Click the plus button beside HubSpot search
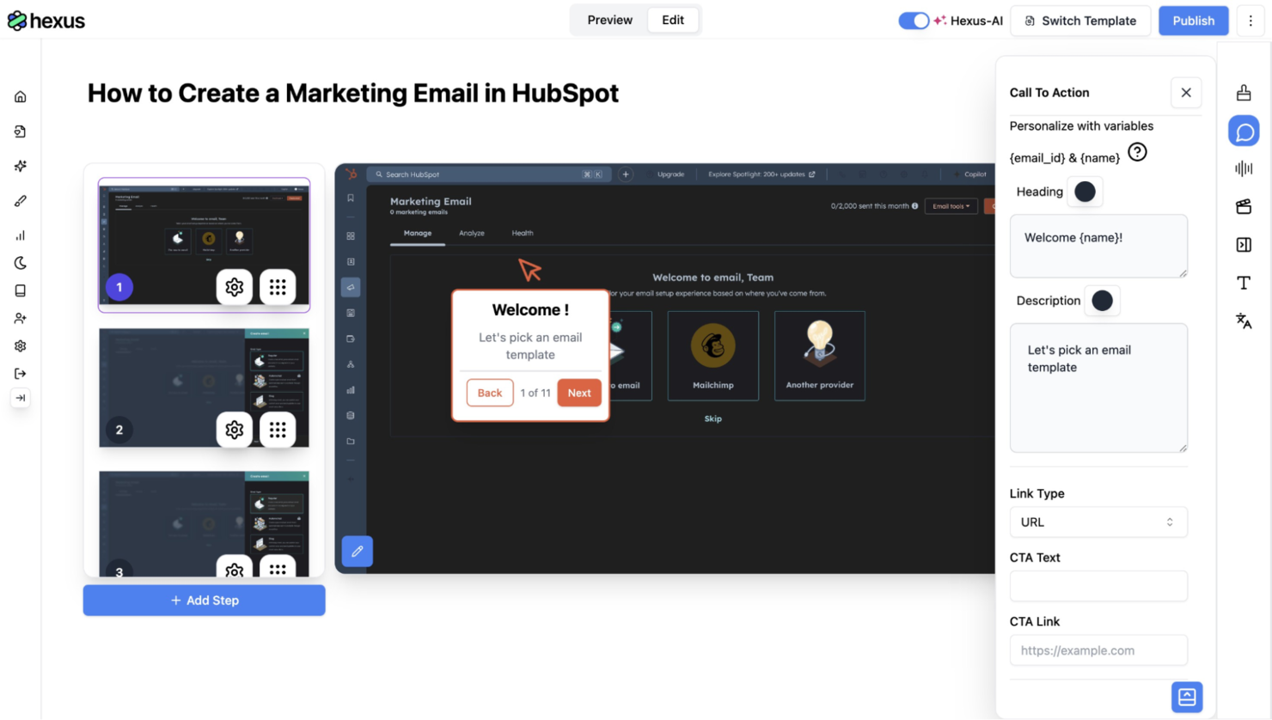Screen dimensions: 1272x720 coord(626,174)
